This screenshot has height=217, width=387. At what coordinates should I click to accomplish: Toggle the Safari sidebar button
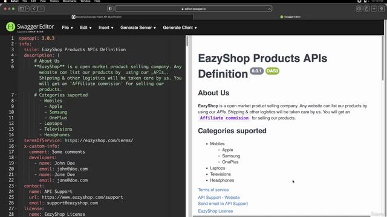(x=22, y=9)
